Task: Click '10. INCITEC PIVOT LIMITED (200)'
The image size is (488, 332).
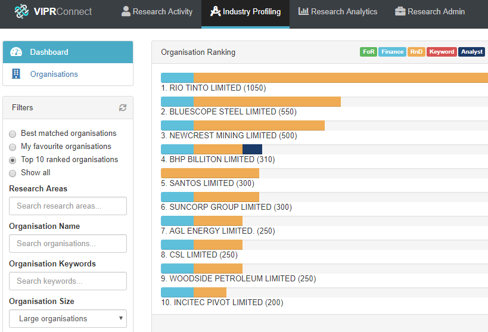Action: point(222,302)
